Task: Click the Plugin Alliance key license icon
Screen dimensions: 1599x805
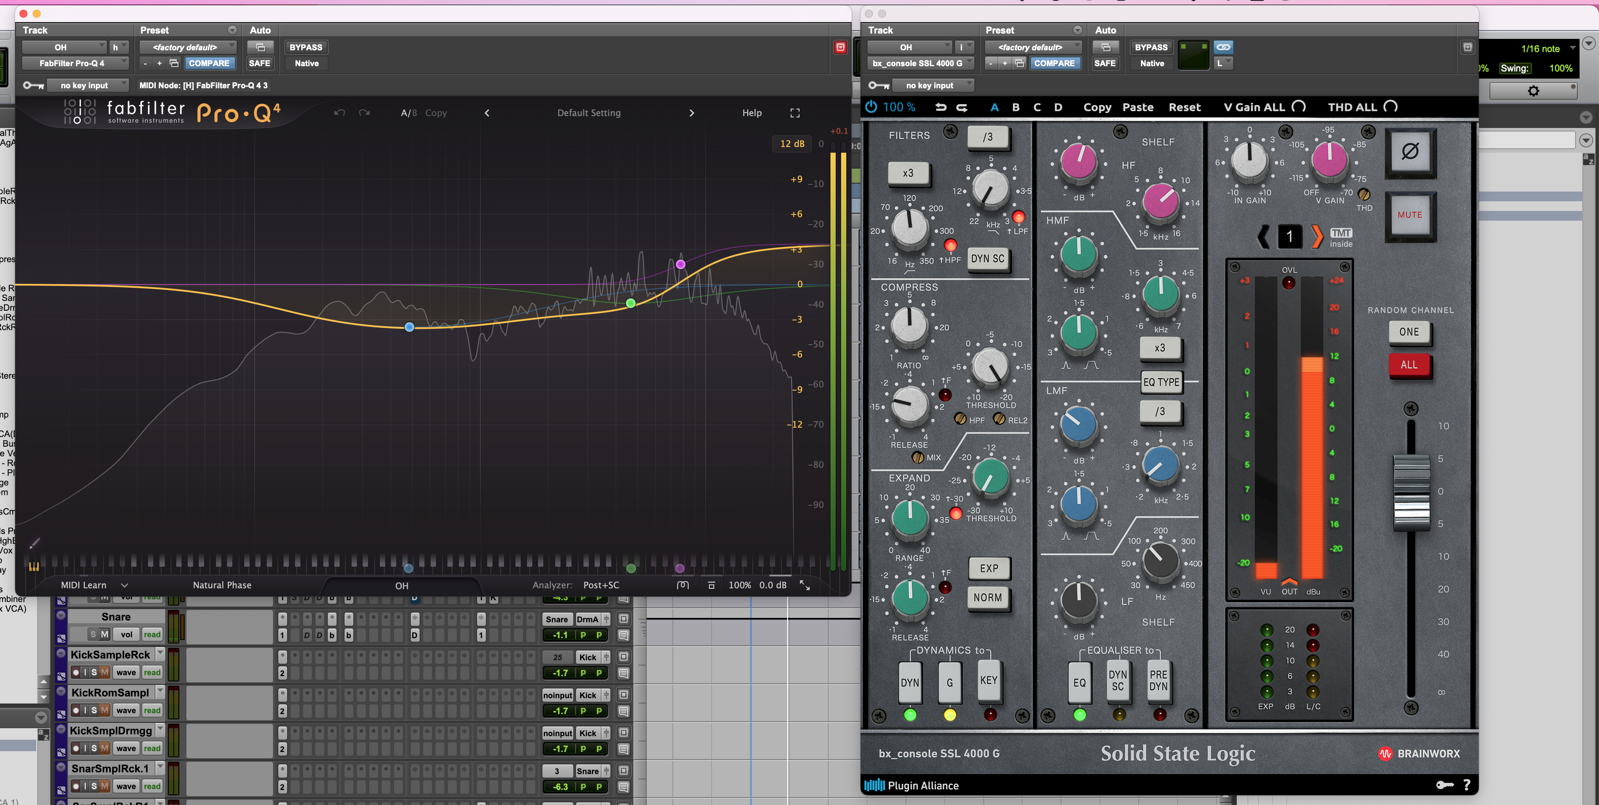Action: click(1445, 785)
